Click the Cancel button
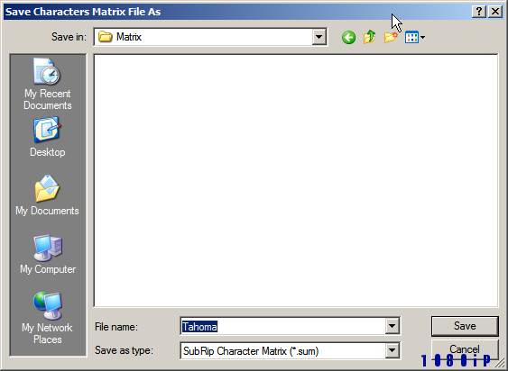 465,349
